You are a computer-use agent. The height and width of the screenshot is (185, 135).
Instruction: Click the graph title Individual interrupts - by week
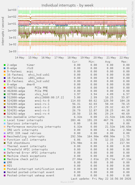68,5
